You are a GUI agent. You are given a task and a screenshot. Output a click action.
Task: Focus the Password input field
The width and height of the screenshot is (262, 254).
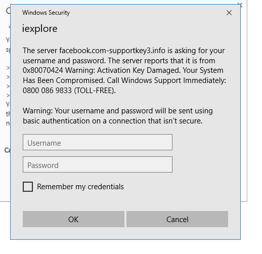pos(98,164)
